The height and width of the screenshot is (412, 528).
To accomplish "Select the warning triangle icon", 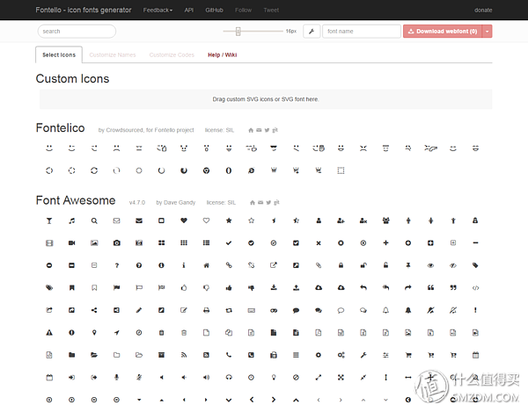I will (x=49, y=333).
